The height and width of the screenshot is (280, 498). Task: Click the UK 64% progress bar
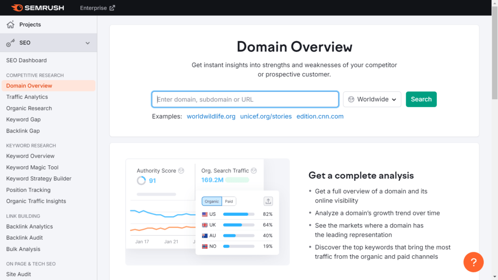238,225
